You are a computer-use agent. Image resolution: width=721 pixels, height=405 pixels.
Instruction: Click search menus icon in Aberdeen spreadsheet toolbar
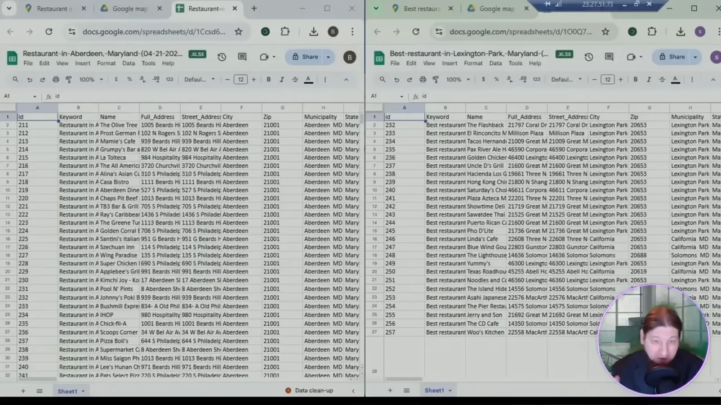click(x=15, y=79)
